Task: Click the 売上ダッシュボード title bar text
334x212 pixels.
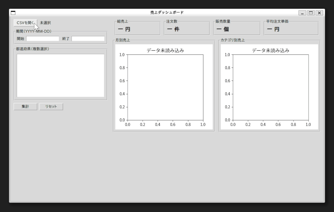Action: [x=167, y=13]
